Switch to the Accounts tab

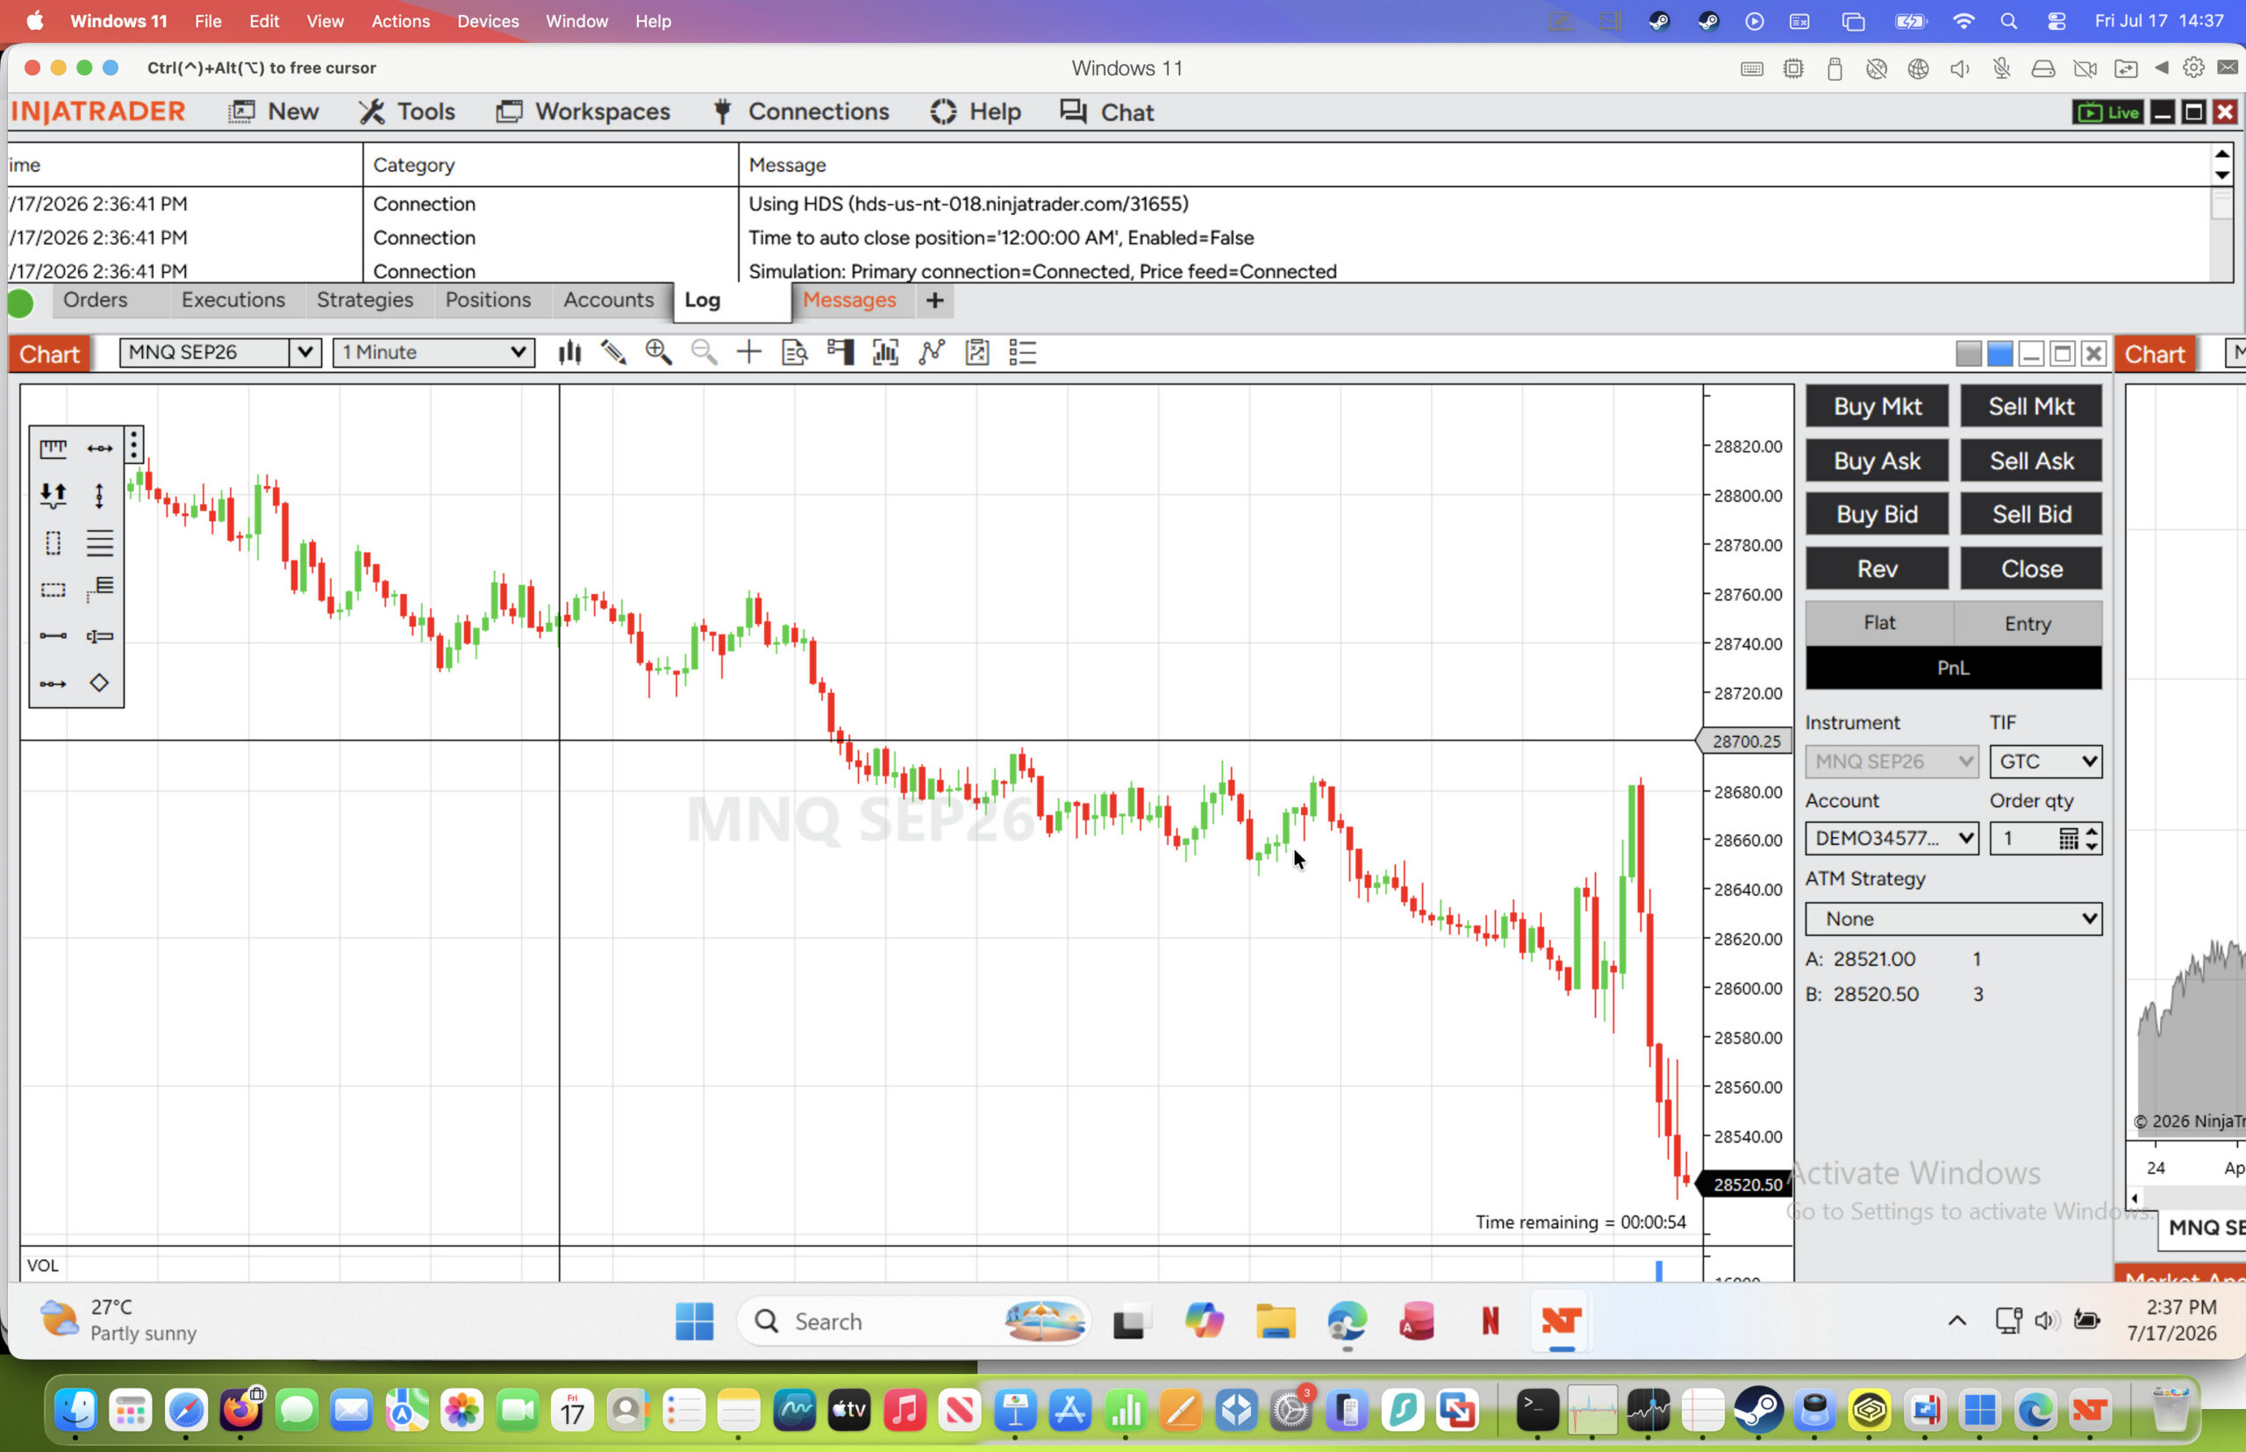[608, 300]
